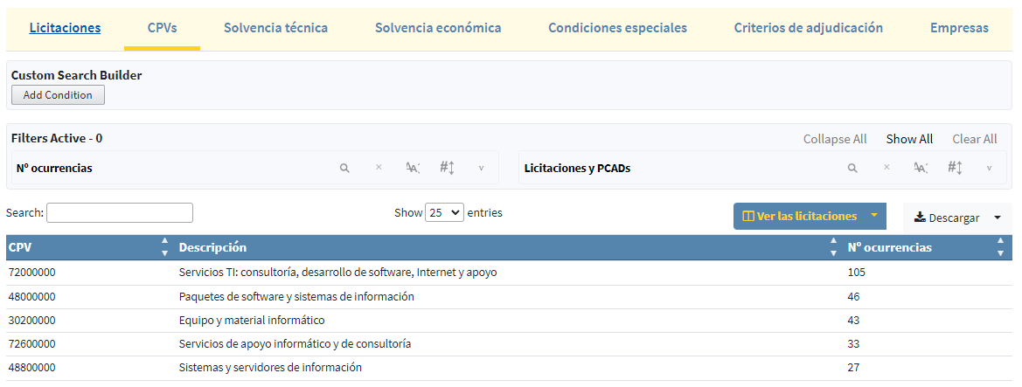
Task: Open the Descargar download menu
Action: 957,218
